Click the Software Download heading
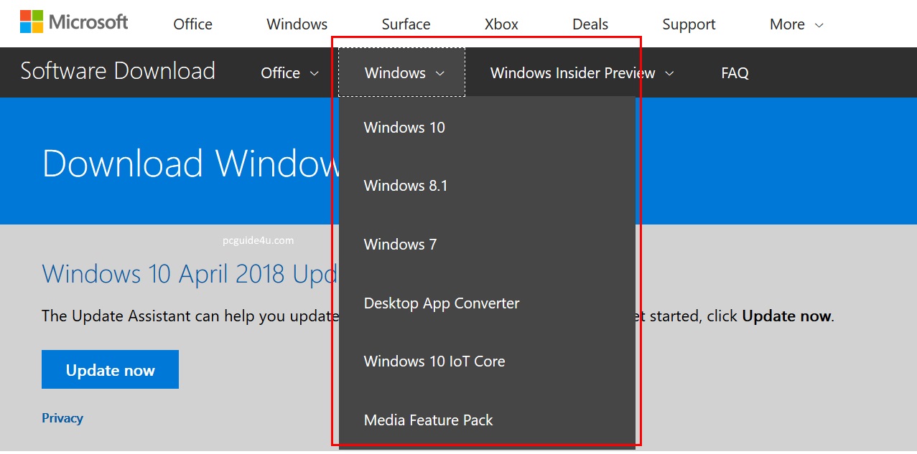 tap(118, 72)
